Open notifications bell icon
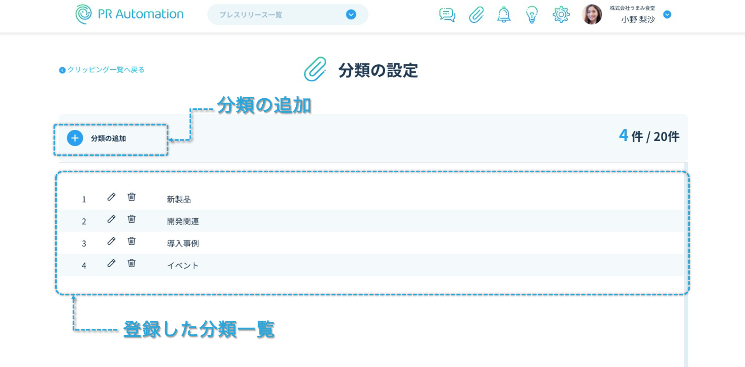 point(504,15)
